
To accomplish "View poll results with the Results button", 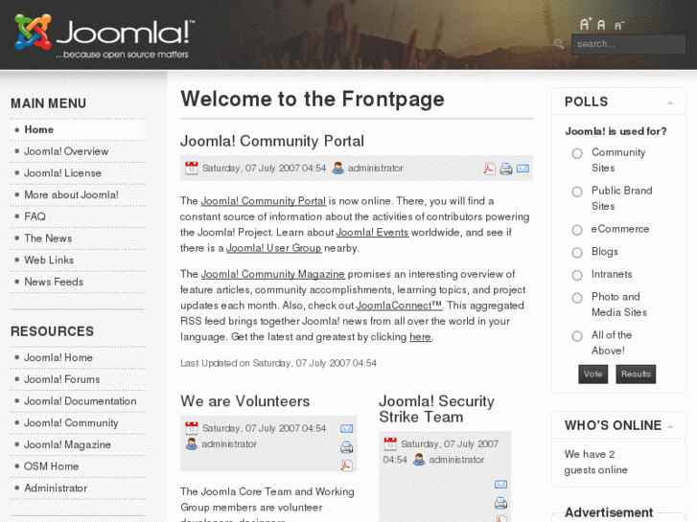I will [635, 374].
